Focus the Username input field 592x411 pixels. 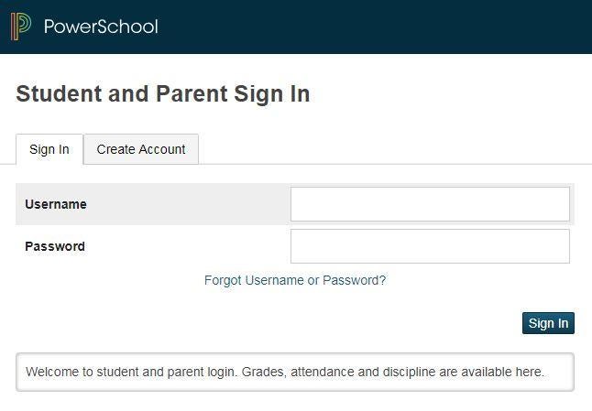pyautogui.click(x=430, y=204)
